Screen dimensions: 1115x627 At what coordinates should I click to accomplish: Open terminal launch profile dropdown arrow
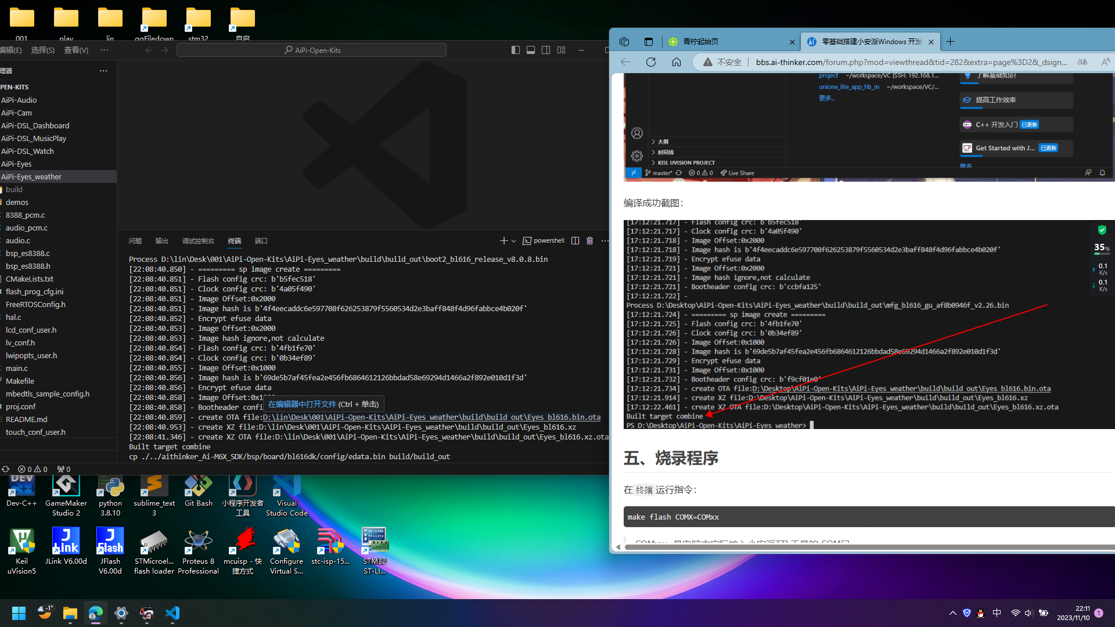[x=513, y=240]
